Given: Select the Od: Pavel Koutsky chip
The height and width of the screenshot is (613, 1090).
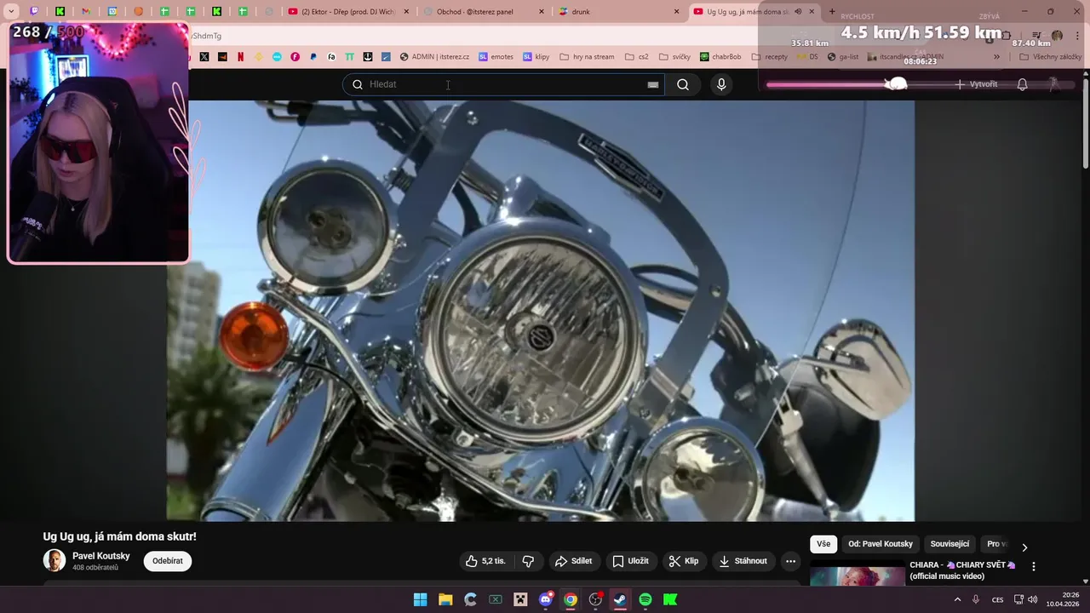Looking at the screenshot, I should tap(881, 544).
